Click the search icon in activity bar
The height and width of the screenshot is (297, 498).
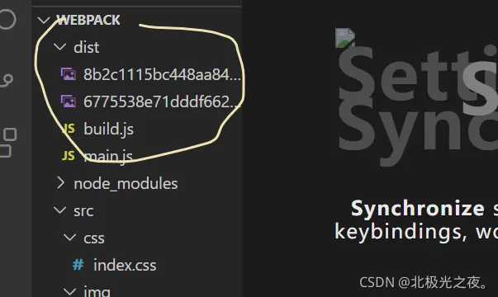coord(7,19)
